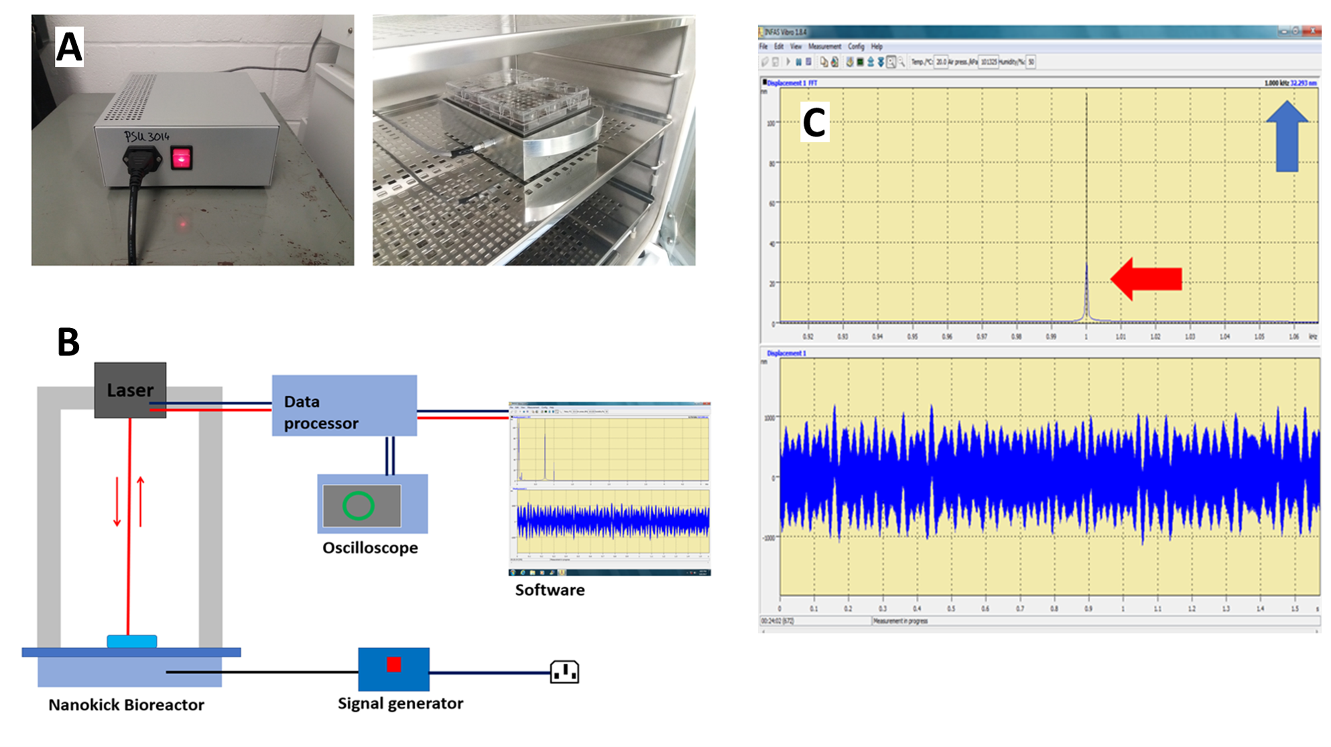Click the blue pause measurement icon

click(x=798, y=62)
